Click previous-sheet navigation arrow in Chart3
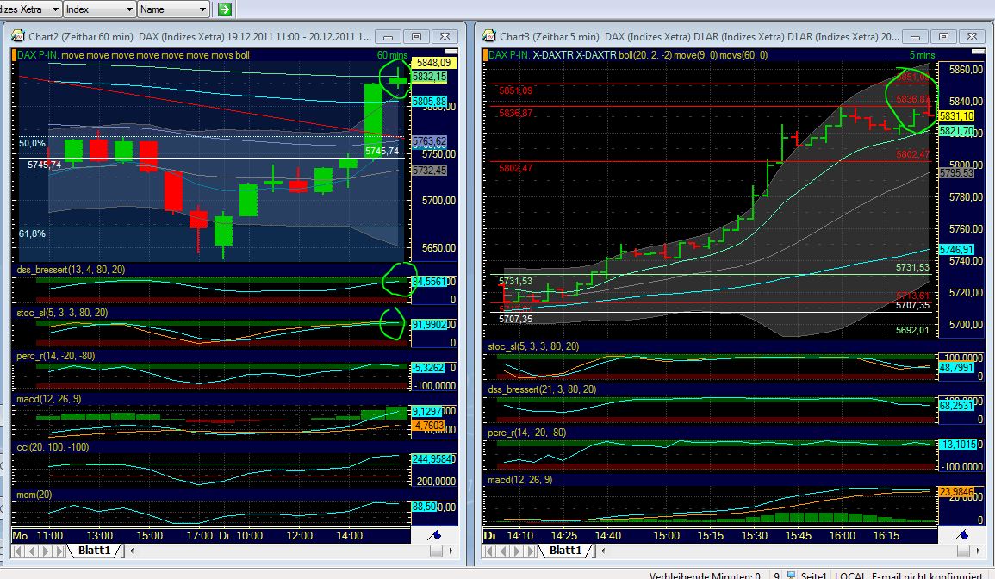Screen dimensions: 995x579 pyautogui.click(x=501, y=552)
